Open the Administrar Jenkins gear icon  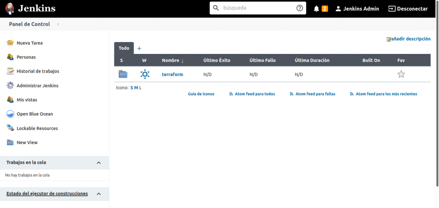pyautogui.click(x=10, y=86)
